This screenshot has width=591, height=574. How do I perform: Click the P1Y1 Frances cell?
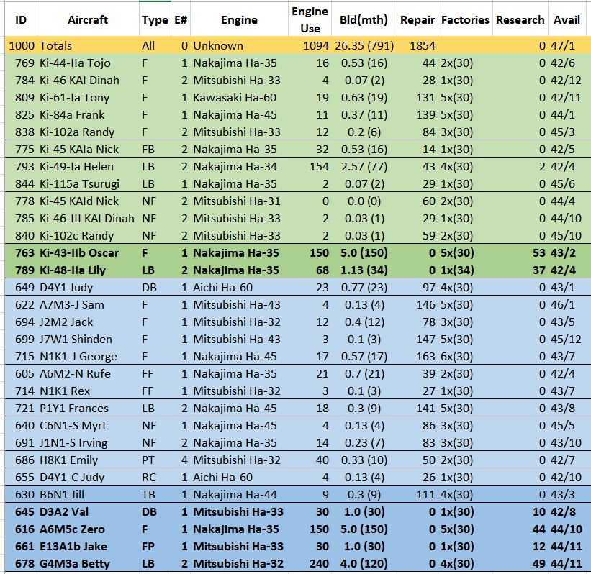click(x=89, y=409)
